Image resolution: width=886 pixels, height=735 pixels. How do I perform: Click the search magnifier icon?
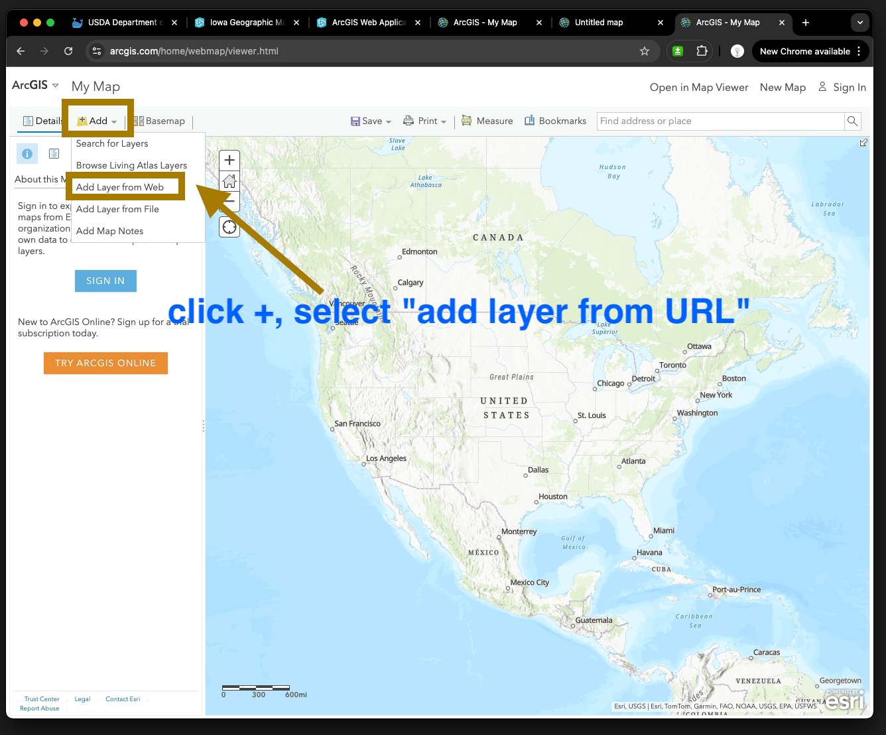coord(853,121)
